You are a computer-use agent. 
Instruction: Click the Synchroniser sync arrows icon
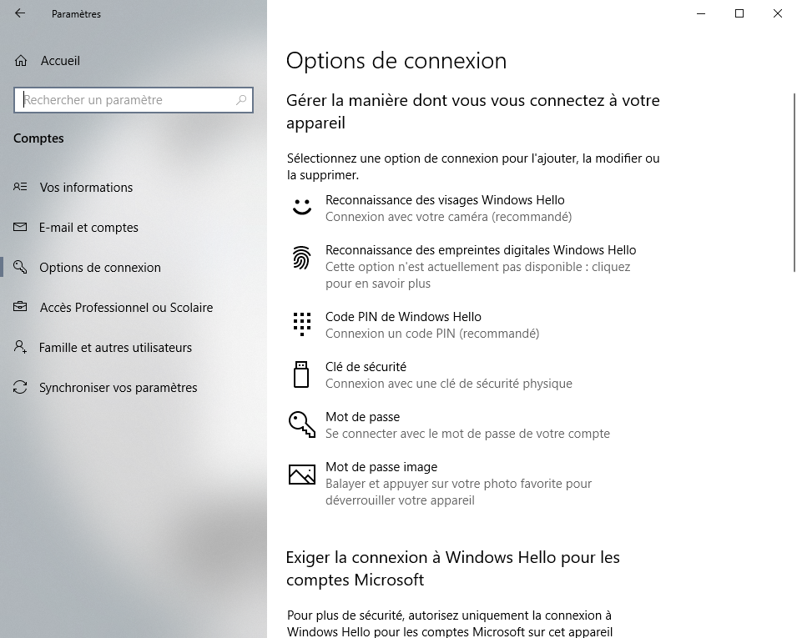[20, 387]
